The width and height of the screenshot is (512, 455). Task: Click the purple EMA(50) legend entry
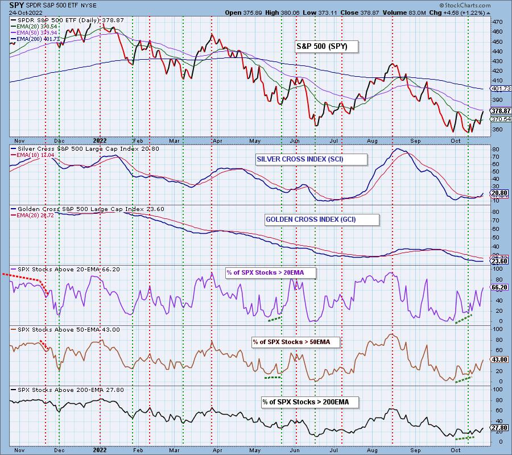pos(34,32)
